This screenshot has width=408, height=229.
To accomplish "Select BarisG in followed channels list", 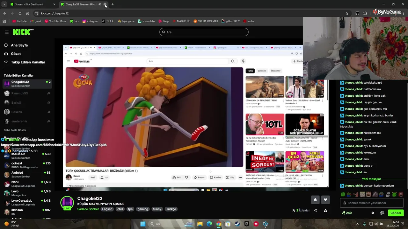I will (x=27, y=102).
